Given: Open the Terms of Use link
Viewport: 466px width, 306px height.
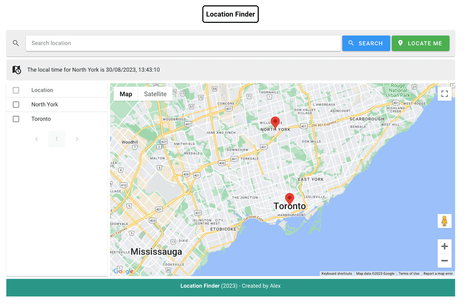Looking at the screenshot, I should pyautogui.click(x=409, y=273).
